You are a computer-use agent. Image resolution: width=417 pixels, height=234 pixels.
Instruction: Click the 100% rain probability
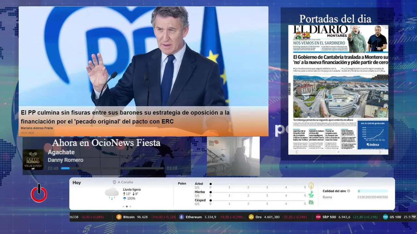131,198
